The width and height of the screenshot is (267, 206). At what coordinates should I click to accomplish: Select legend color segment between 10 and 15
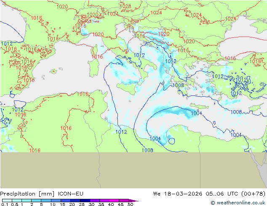tap(56, 201)
